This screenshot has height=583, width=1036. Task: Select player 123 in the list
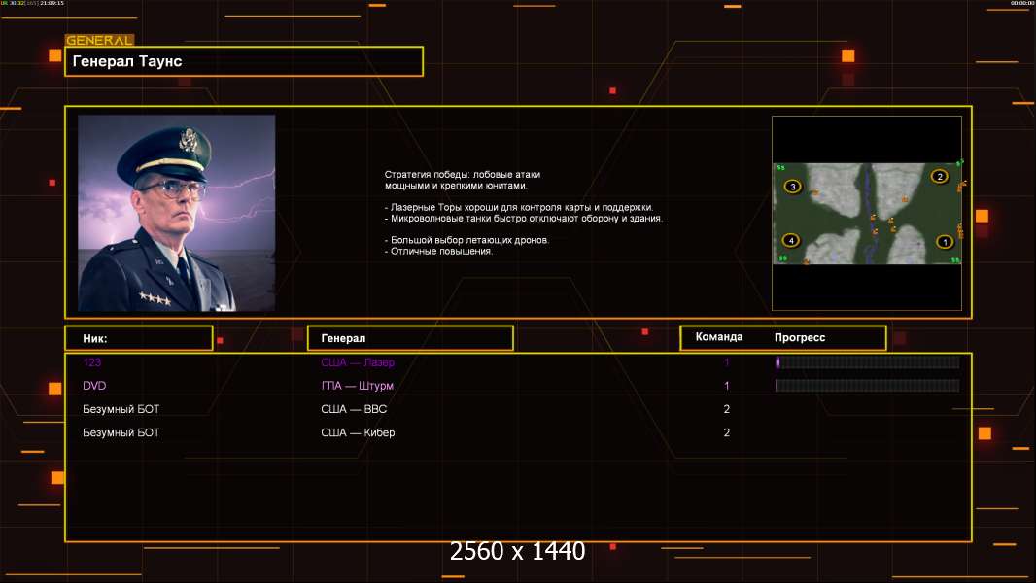click(x=91, y=362)
